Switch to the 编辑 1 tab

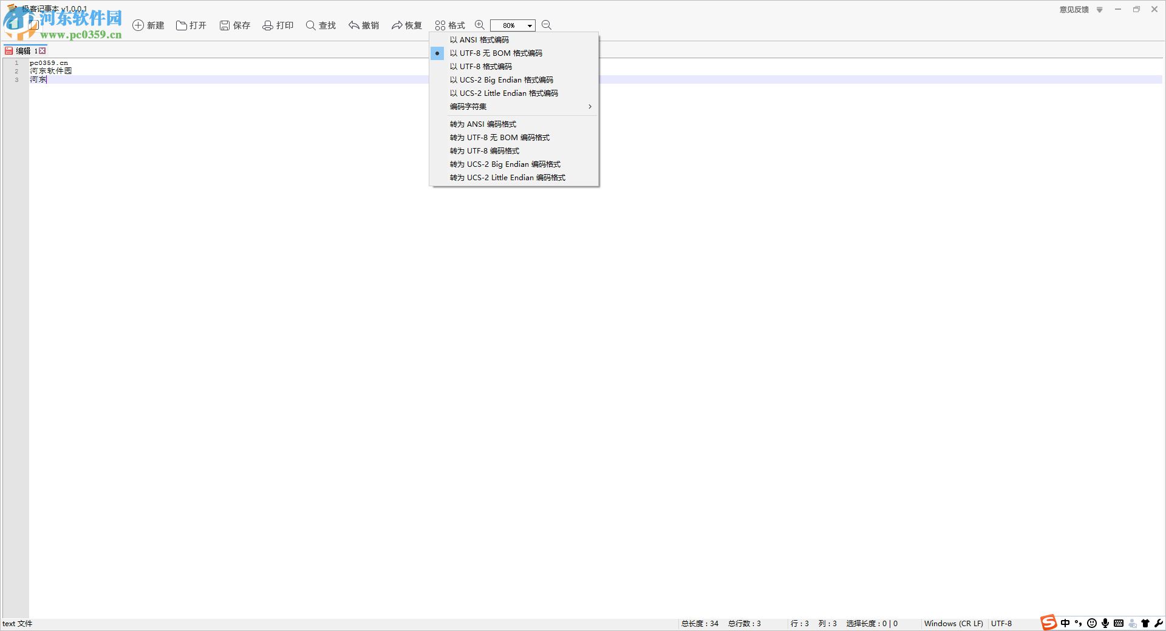pyautogui.click(x=24, y=51)
